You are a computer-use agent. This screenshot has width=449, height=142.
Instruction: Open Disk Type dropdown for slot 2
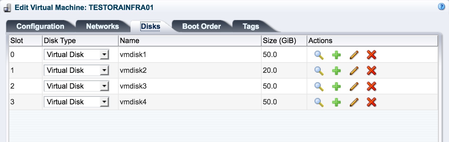[x=76, y=86]
